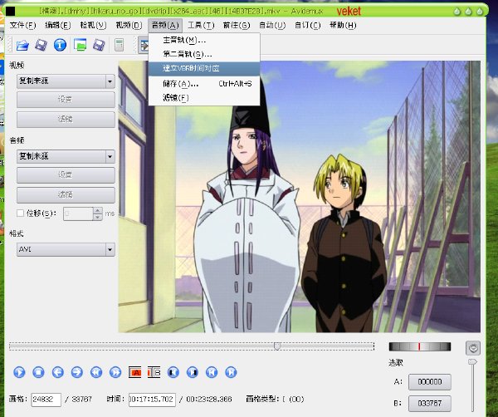Stop playback with the stop button

point(38,372)
